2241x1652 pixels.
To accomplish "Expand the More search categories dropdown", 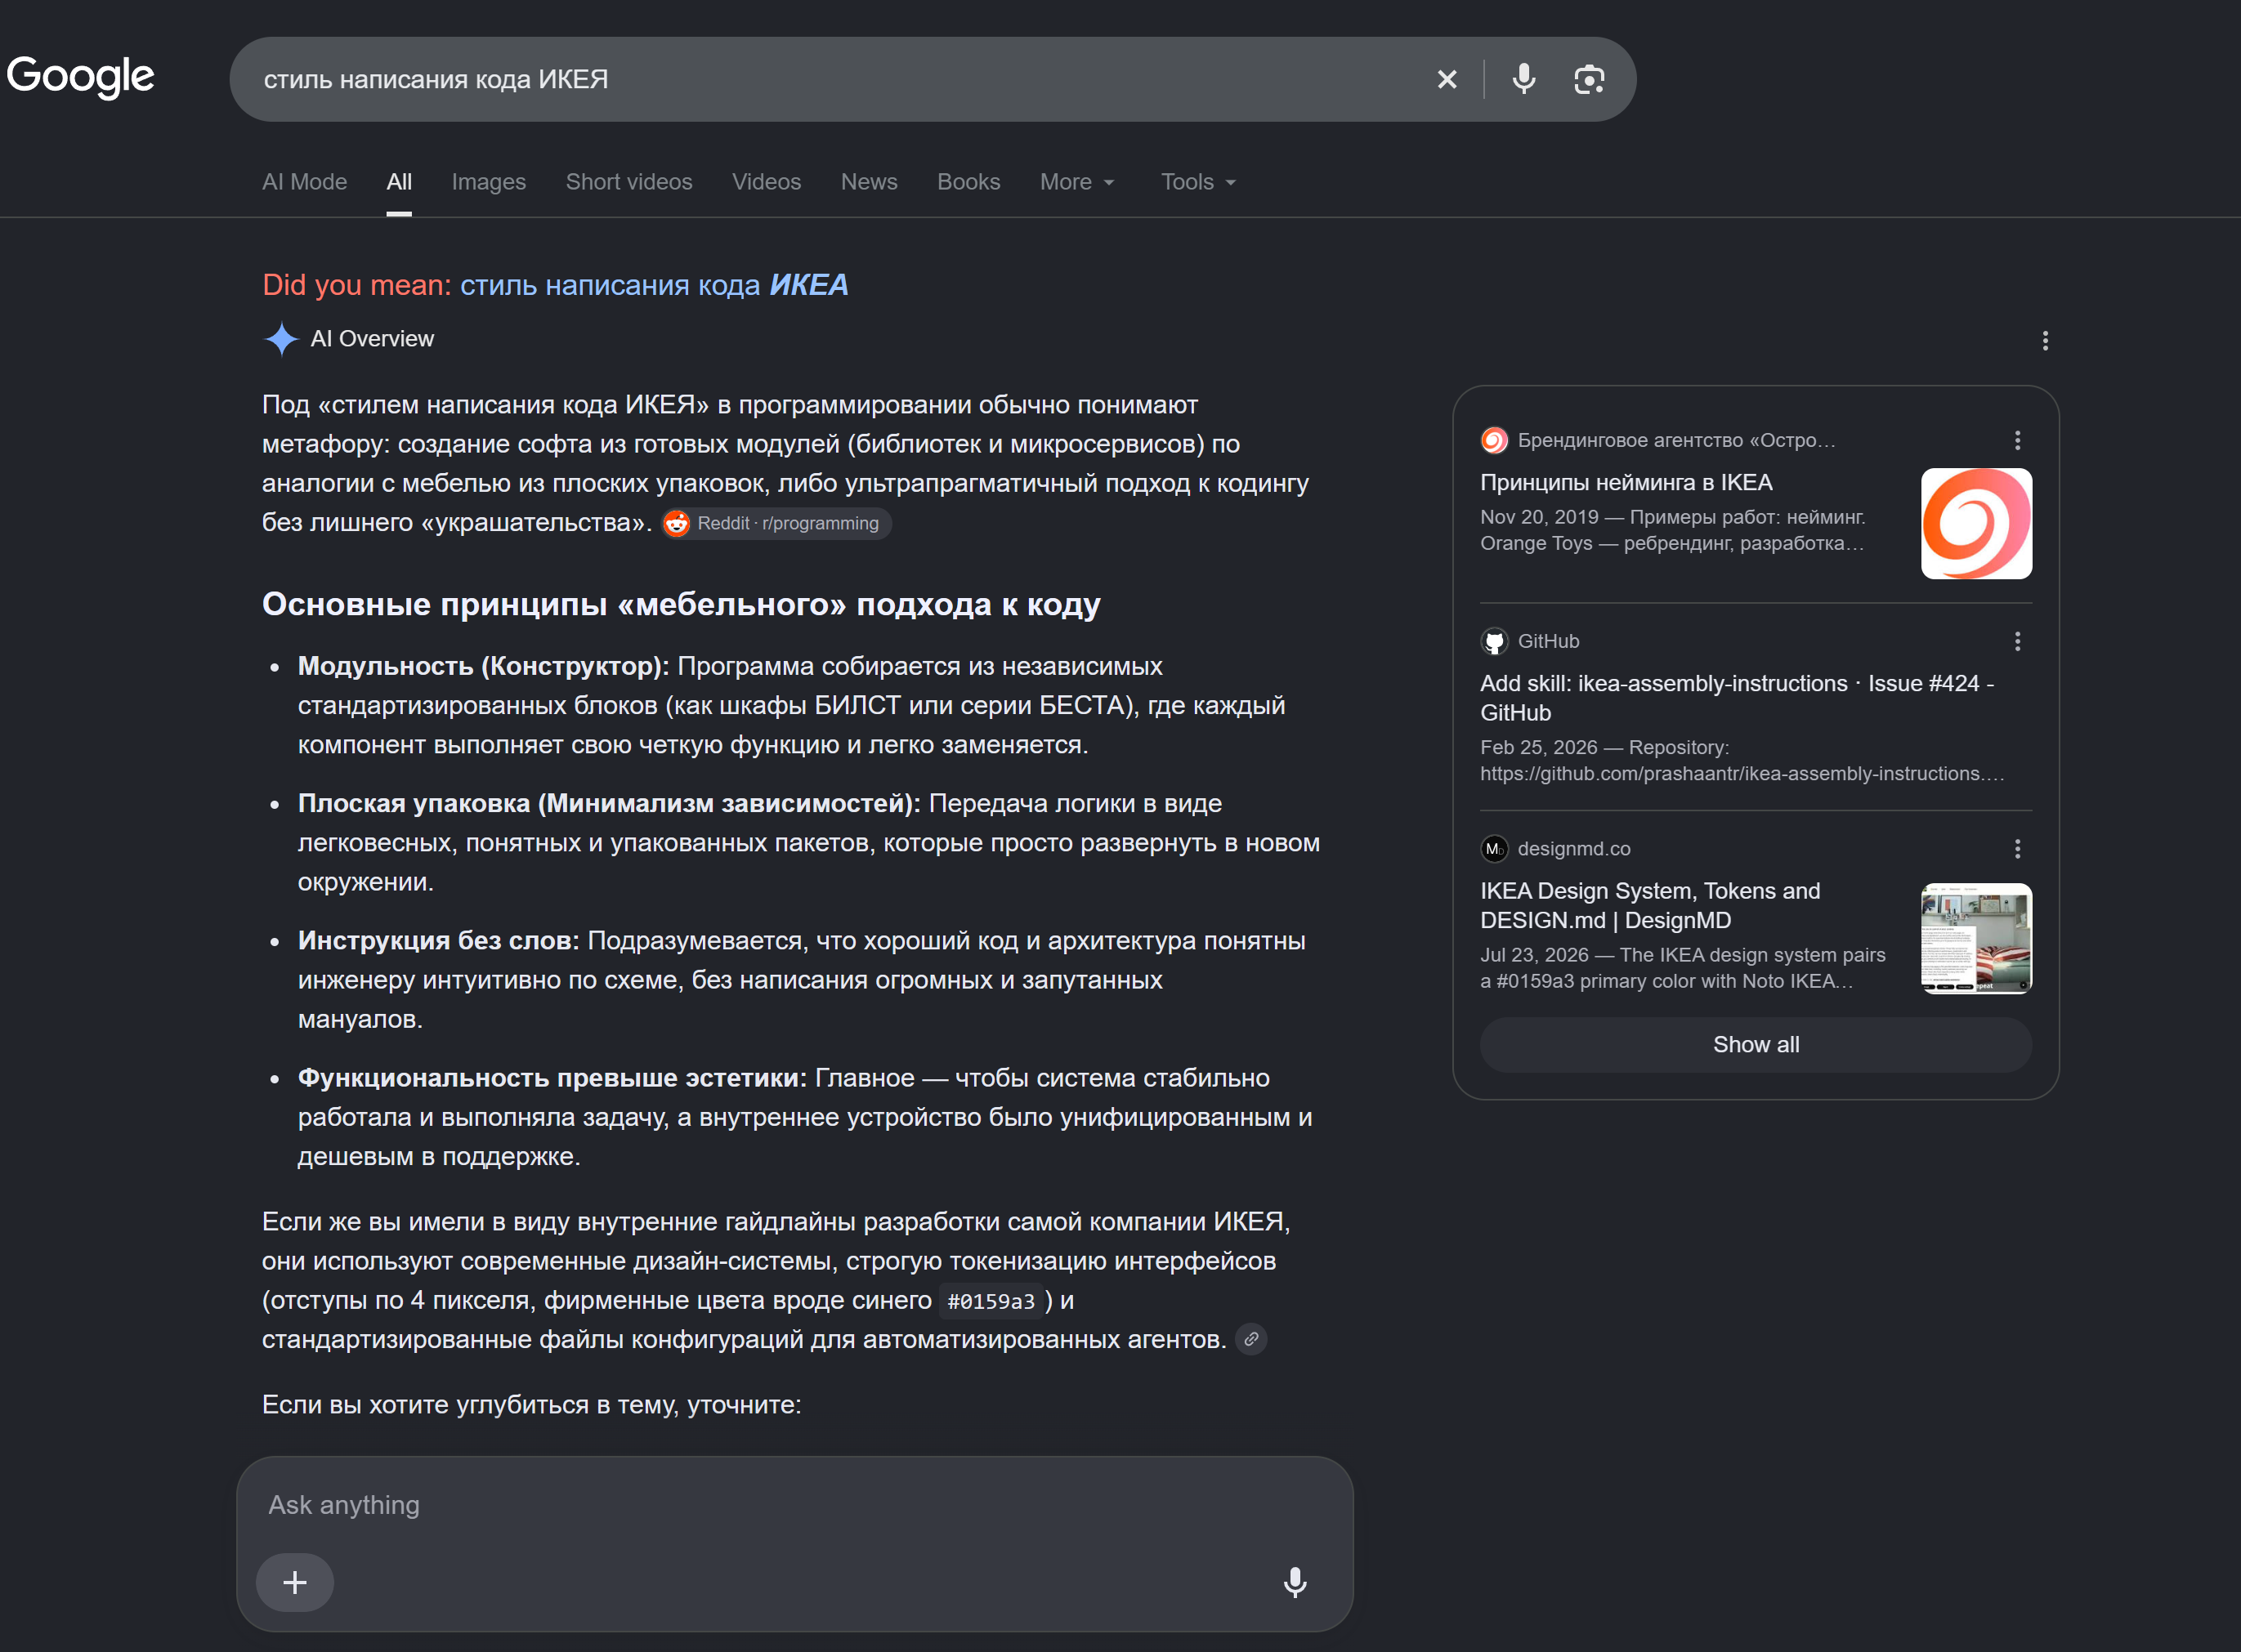I will point(1076,182).
